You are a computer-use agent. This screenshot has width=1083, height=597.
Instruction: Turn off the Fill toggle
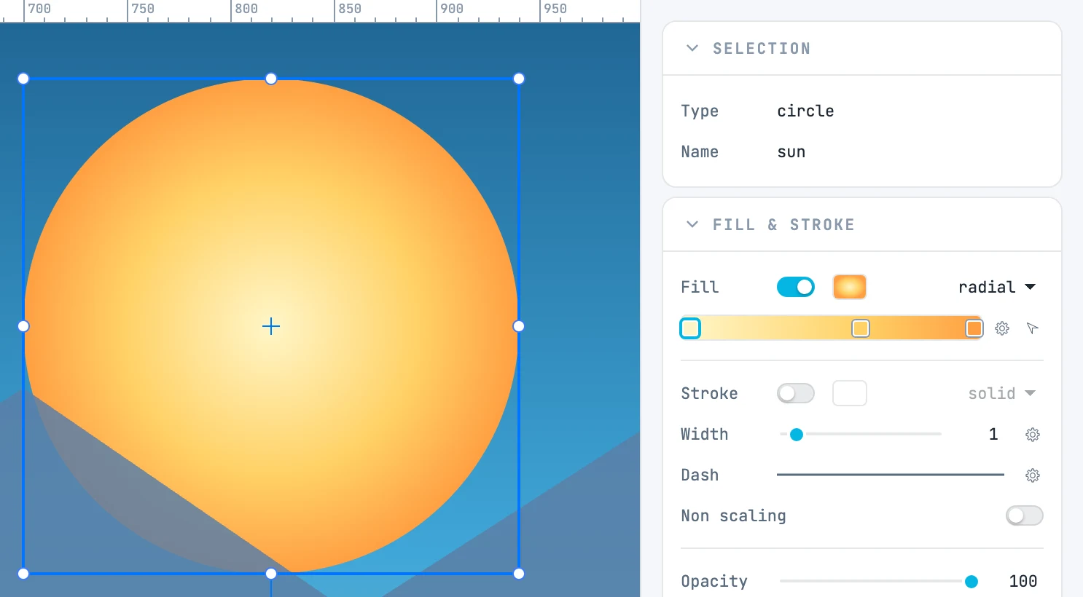point(796,287)
